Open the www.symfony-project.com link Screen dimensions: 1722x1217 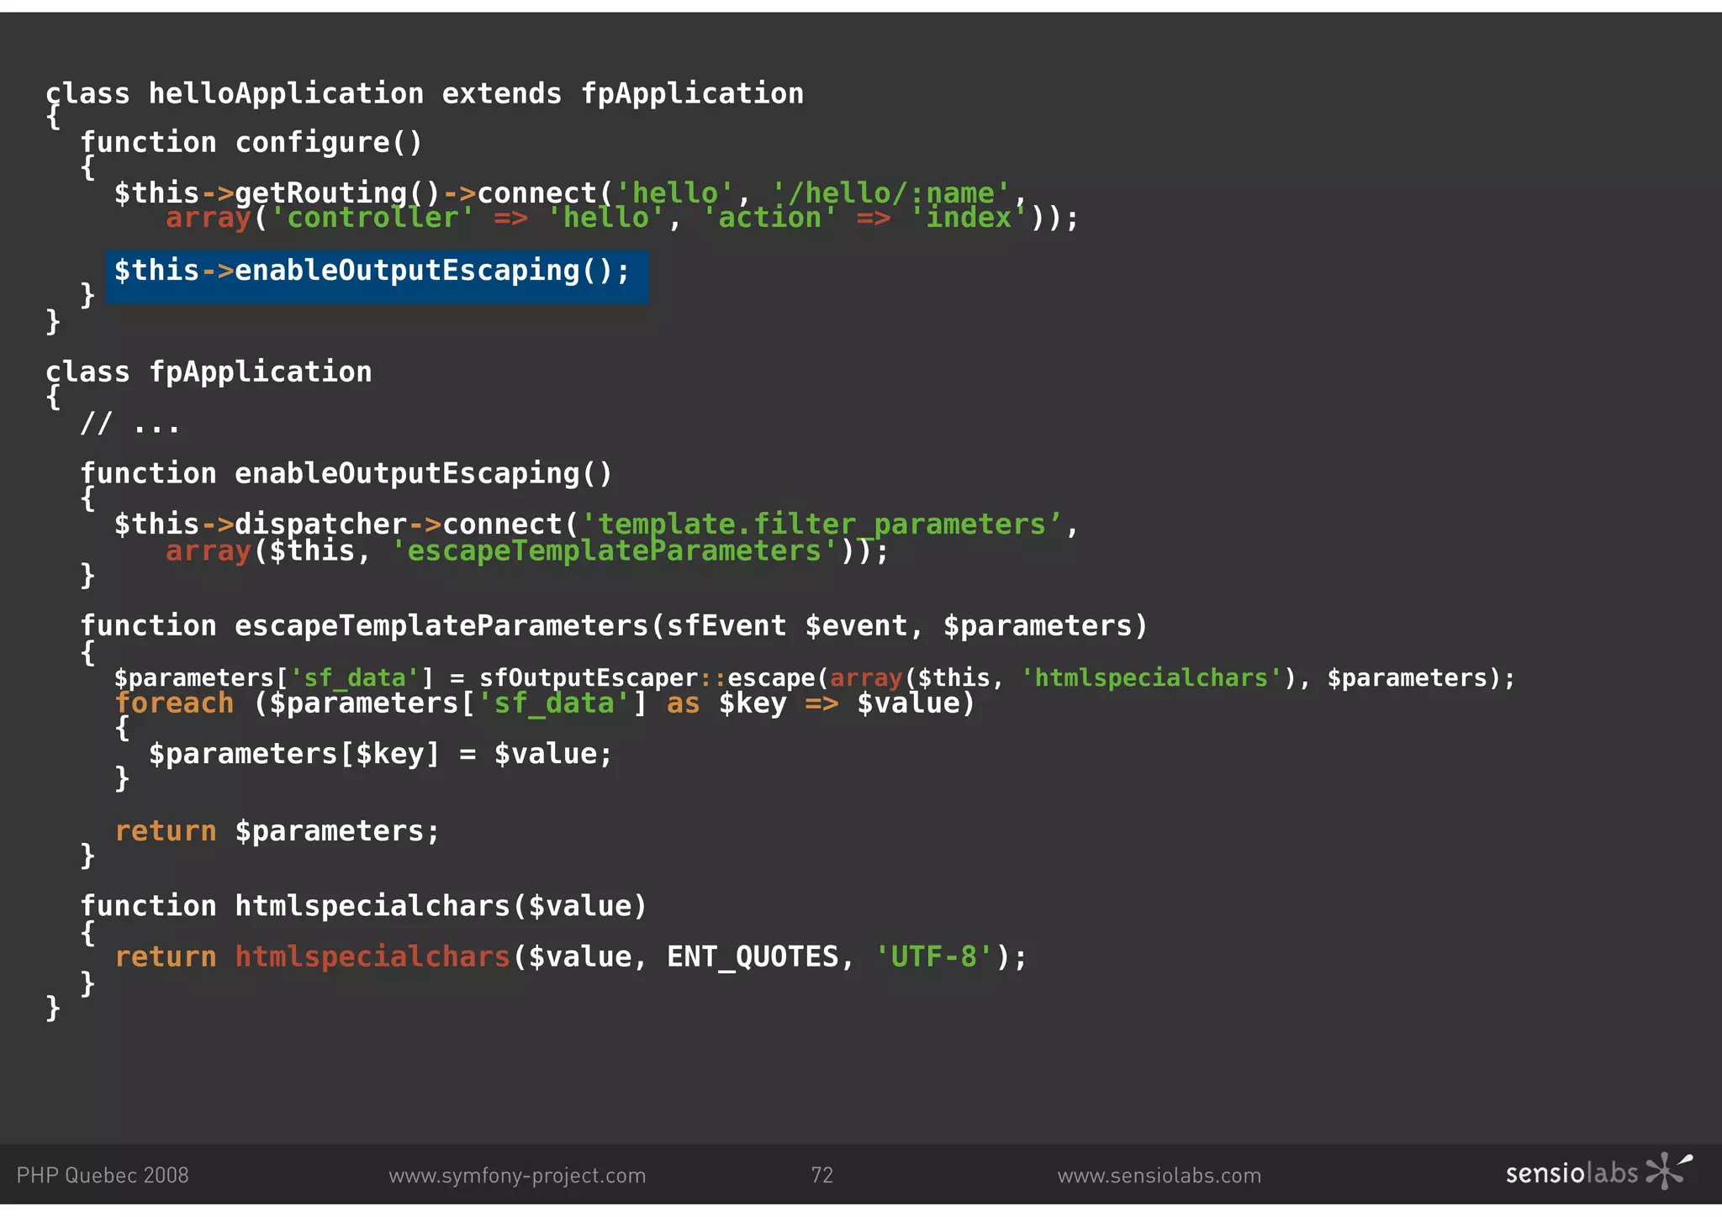[517, 1175]
